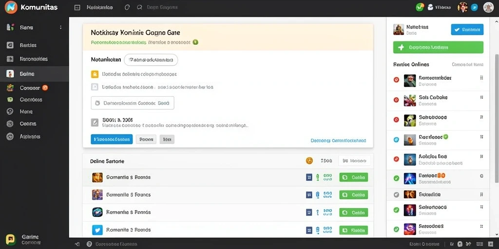Click the Aipisnns sidebar icon
499x249 pixels.
click(10, 137)
